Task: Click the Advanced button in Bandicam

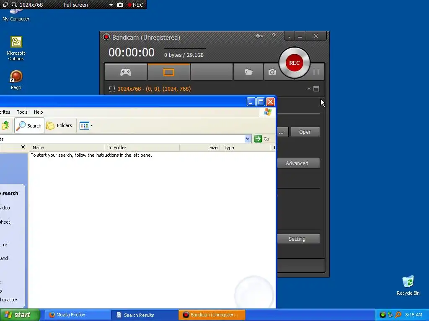Action: [298, 163]
